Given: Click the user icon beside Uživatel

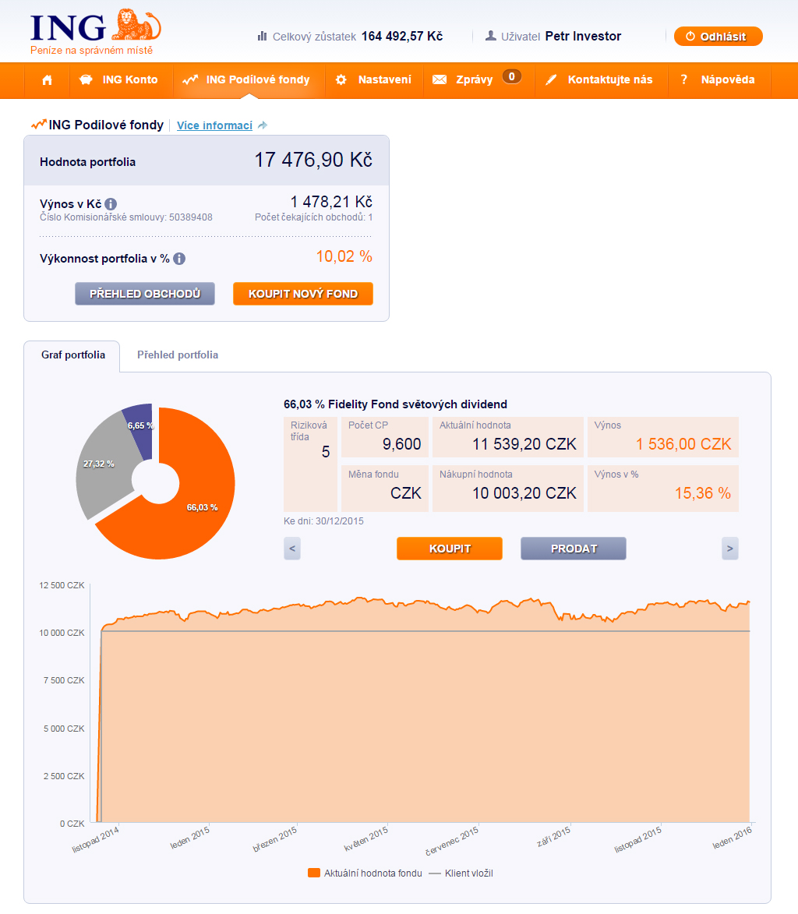Looking at the screenshot, I should coord(491,36).
